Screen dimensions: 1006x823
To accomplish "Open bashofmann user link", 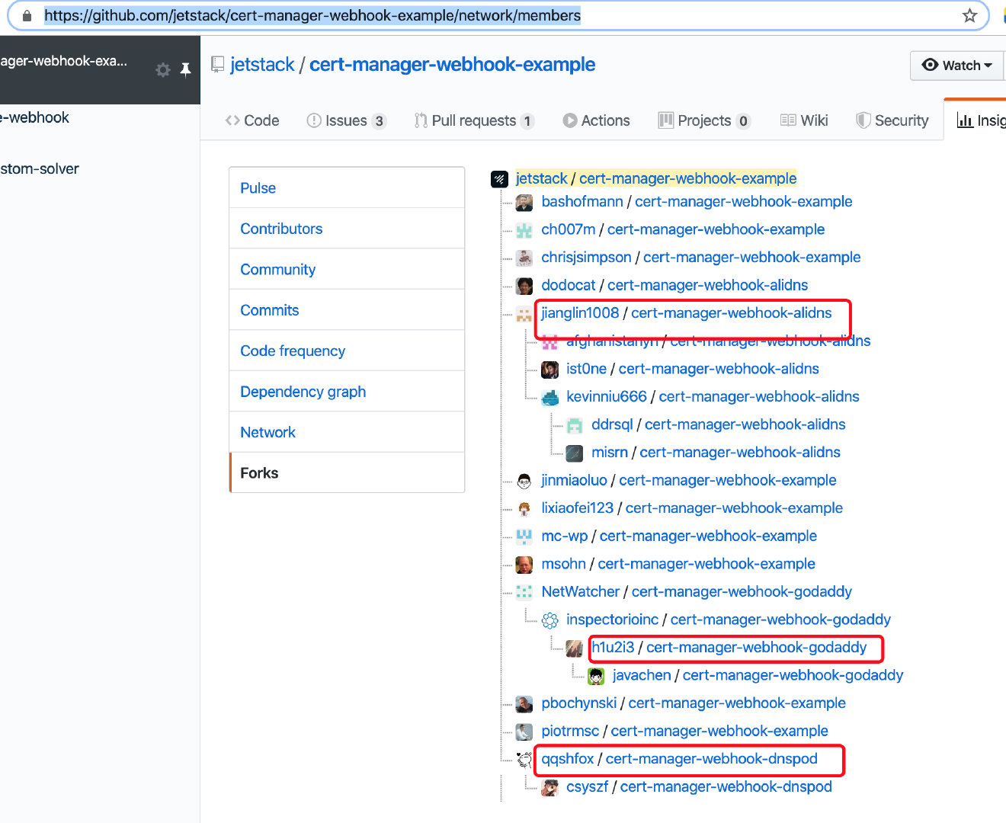I will click(582, 201).
